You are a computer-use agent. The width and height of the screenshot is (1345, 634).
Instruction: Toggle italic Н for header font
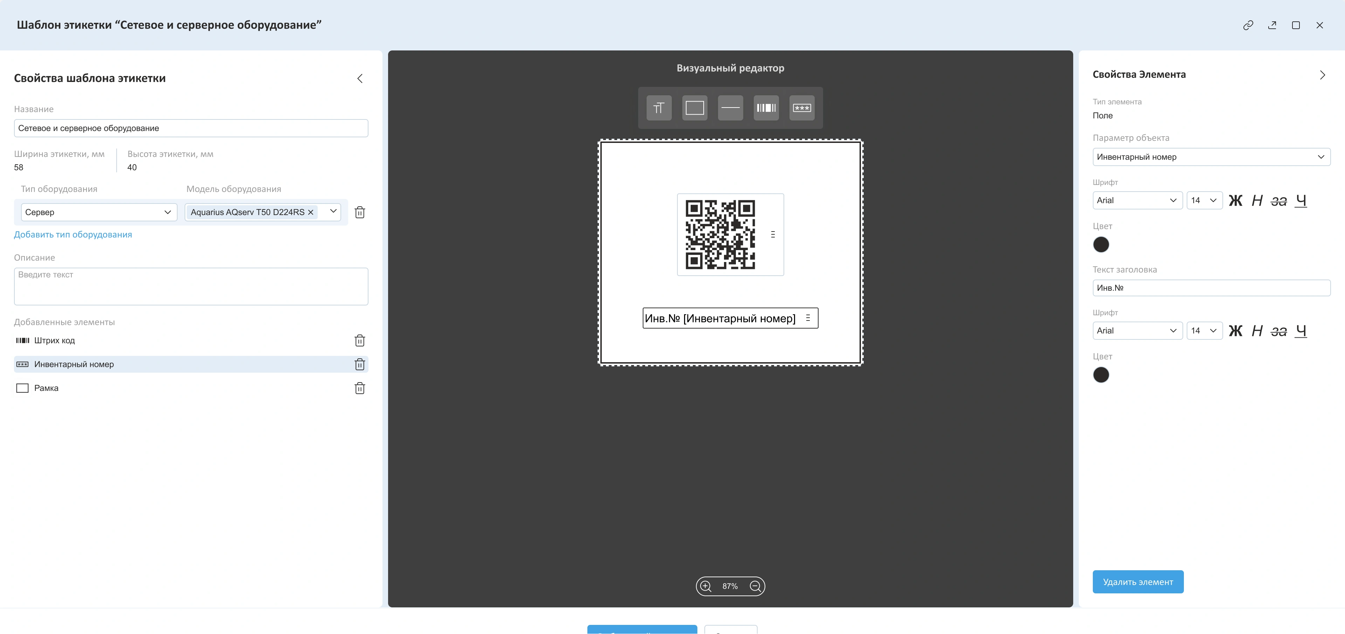click(x=1257, y=331)
